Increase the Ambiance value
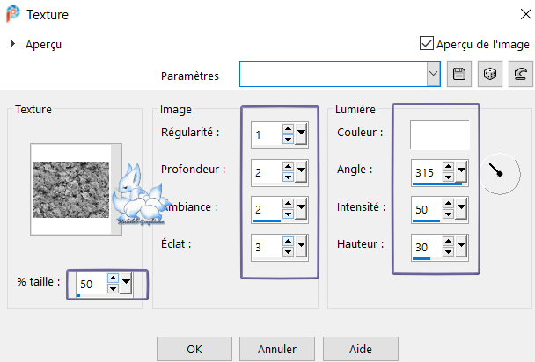This screenshot has width=535, height=362. tap(288, 204)
